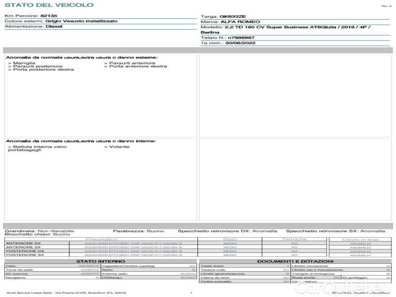Select the Alimentazione Diesel field
Screen dimensions: 396x297
[50, 26]
